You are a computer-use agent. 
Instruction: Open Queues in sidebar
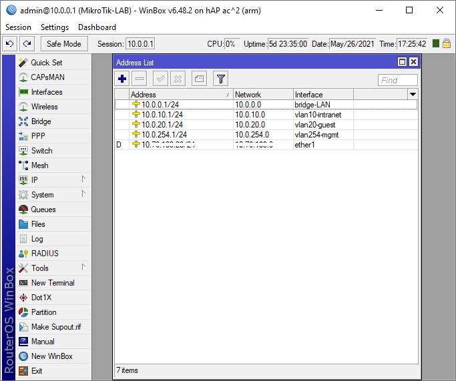(53, 210)
